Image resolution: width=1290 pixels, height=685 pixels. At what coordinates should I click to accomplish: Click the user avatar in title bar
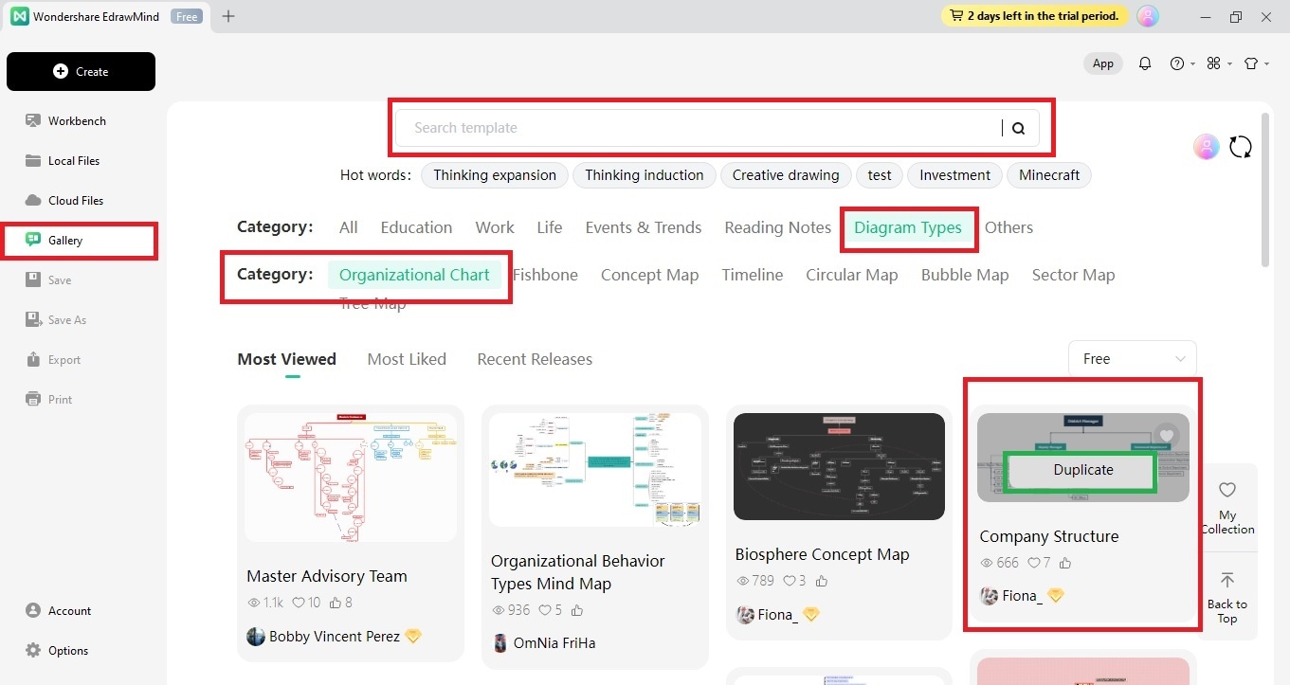pos(1148,16)
